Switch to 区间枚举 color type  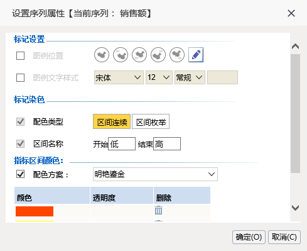(x=151, y=121)
